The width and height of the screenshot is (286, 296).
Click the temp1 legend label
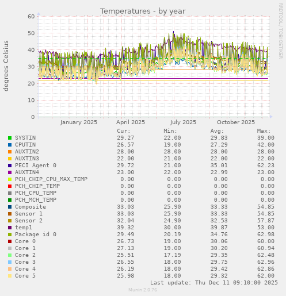24,228
